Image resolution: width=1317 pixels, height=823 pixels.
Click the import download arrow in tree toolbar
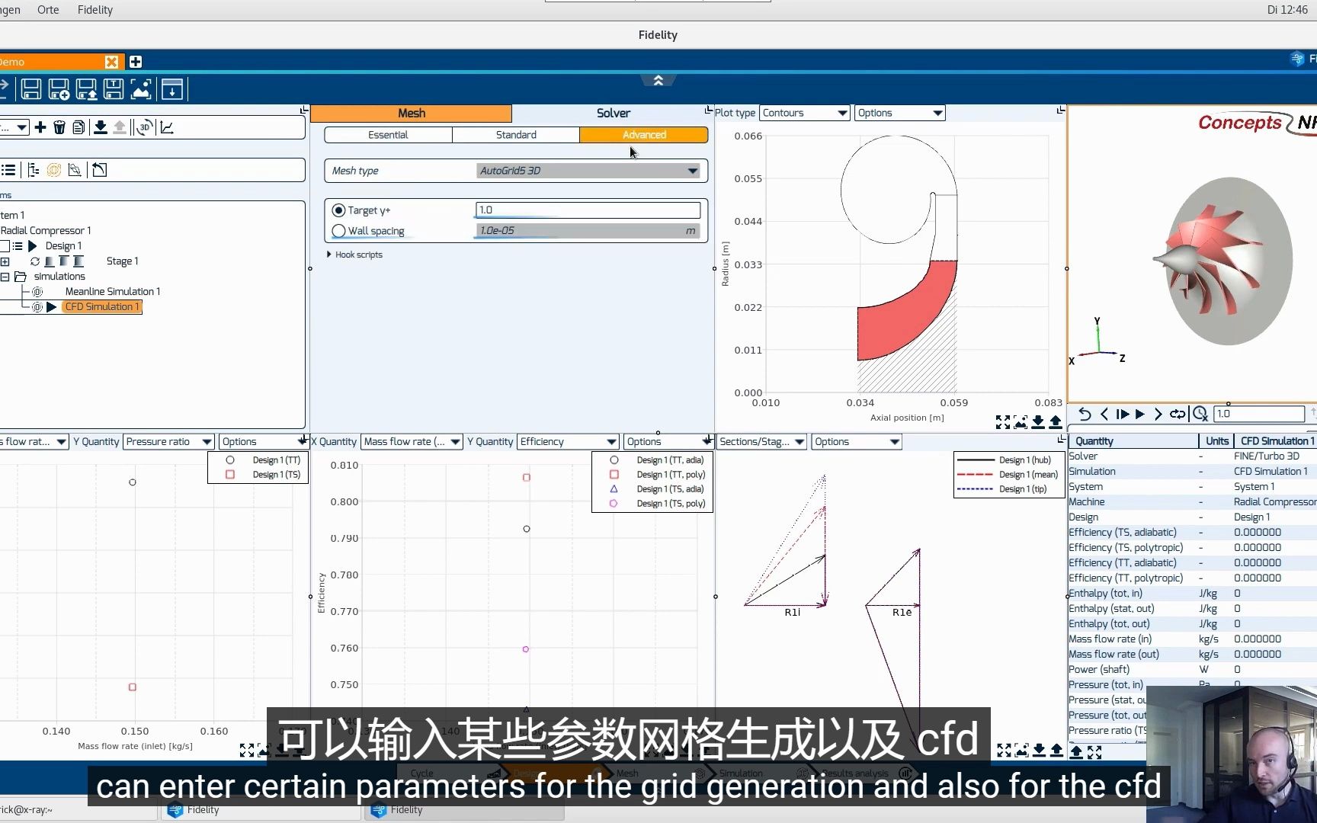click(100, 127)
